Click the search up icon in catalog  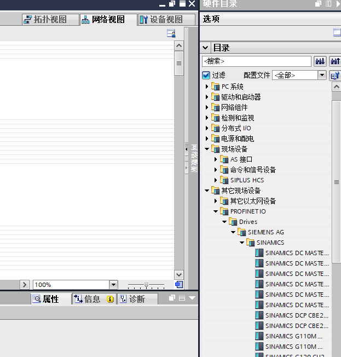click(334, 61)
